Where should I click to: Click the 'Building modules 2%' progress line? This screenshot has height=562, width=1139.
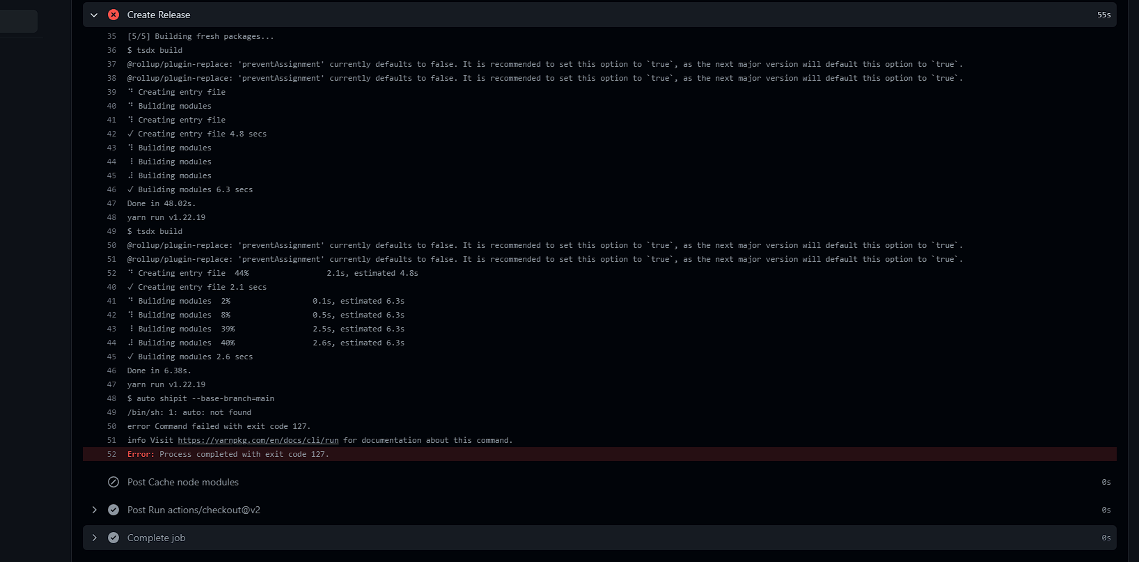tap(266, 301)
